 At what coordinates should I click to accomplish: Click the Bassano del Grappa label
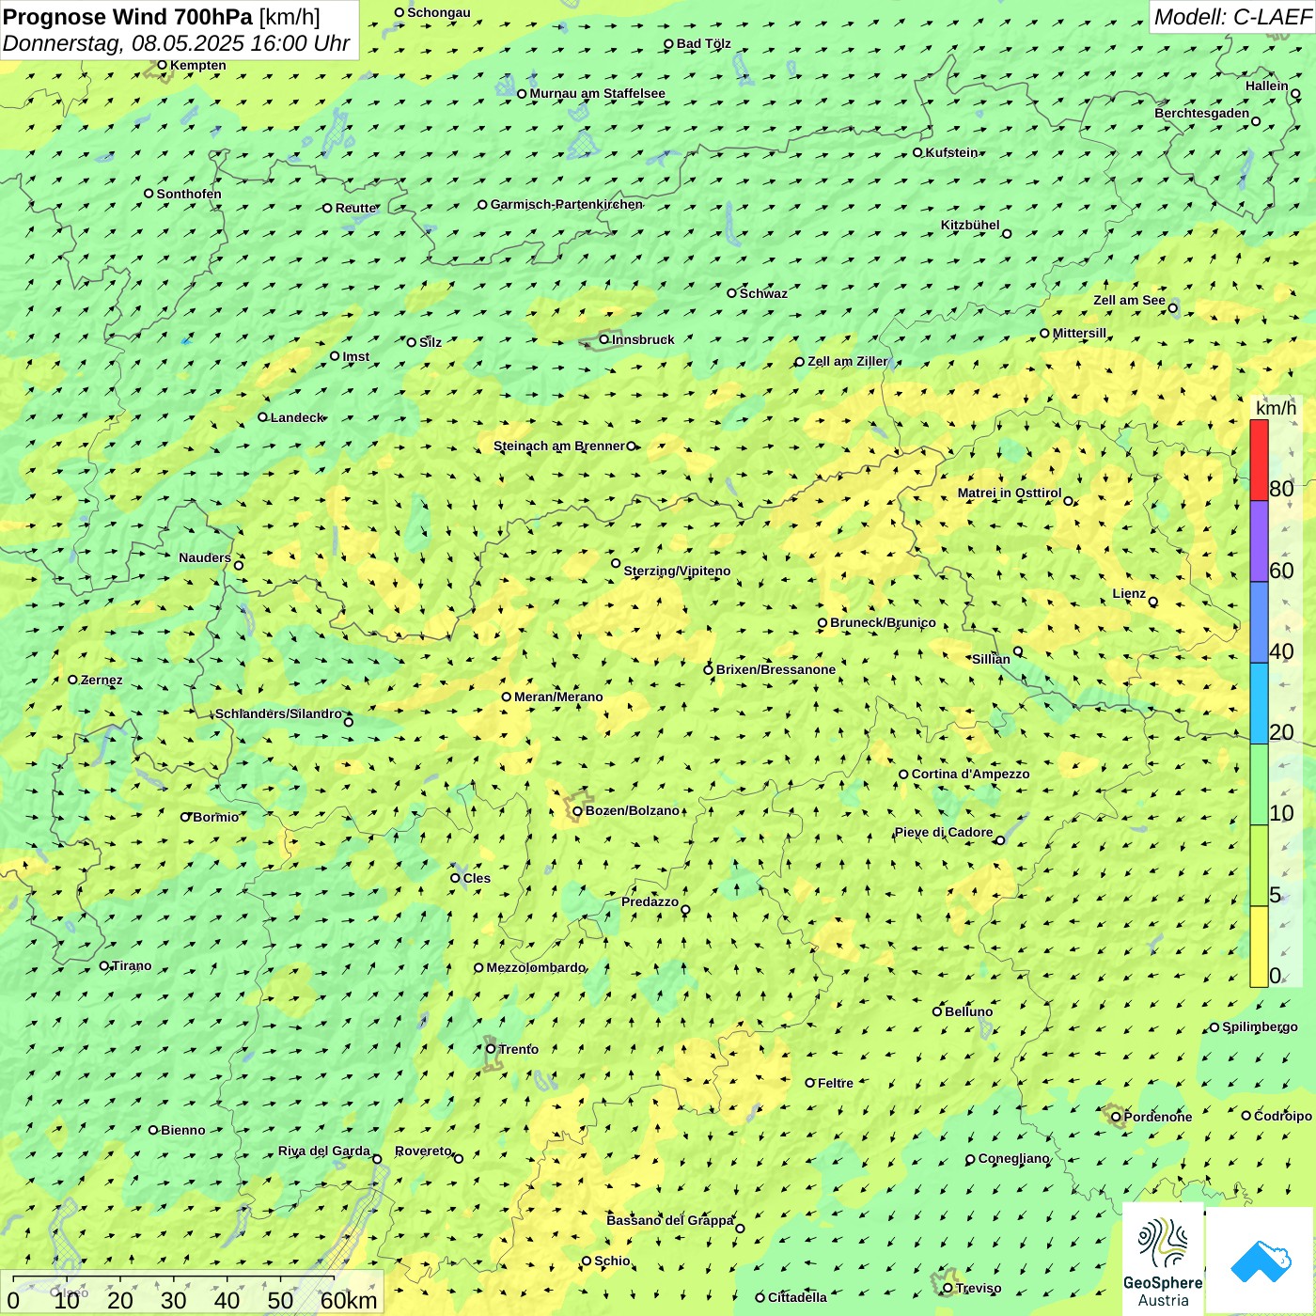click(670, 1220)
